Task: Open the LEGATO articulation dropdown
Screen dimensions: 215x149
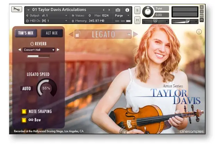Action: (x=103, y=34)
